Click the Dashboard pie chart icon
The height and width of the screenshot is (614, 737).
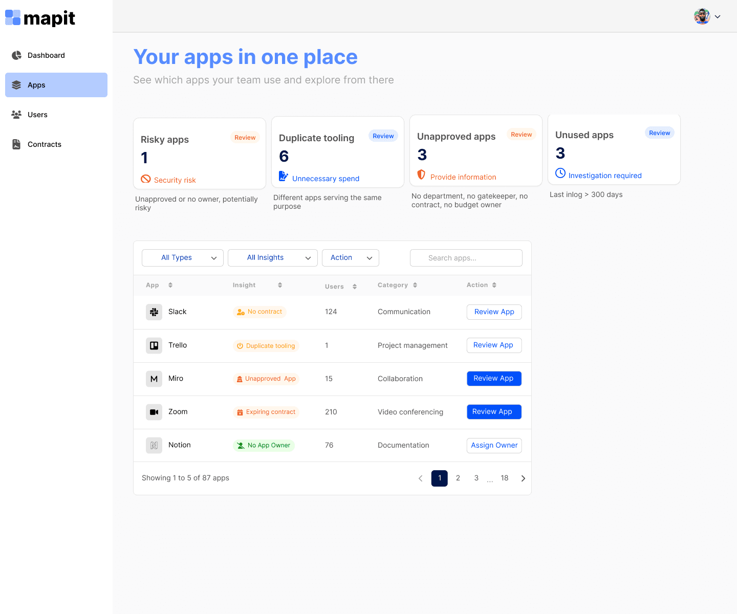16,55
